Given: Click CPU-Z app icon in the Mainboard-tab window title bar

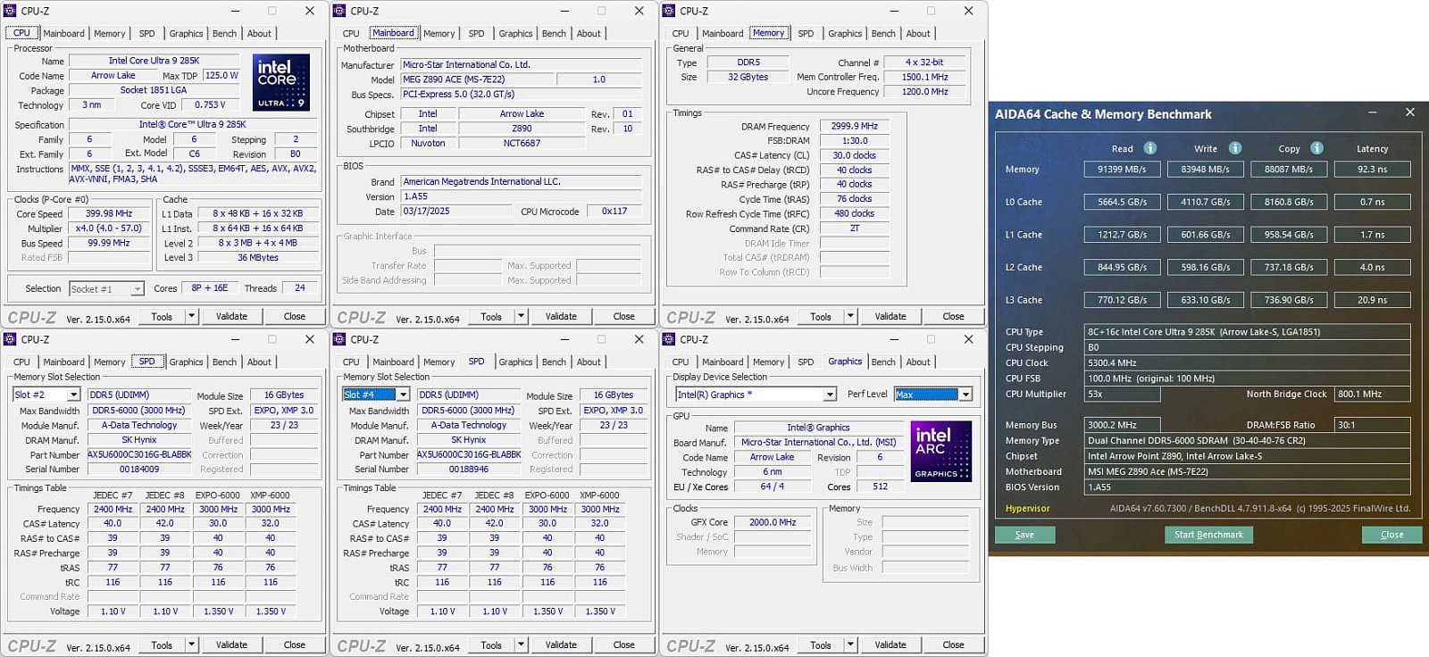Looking at the screenshot, I should (339, 11).
